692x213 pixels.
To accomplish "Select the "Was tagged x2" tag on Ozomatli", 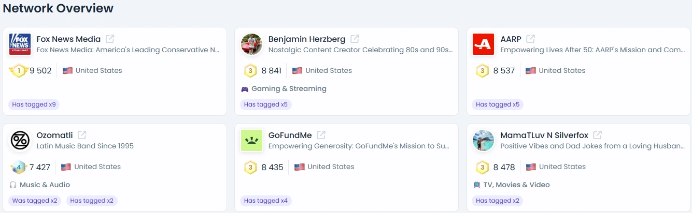I will tap(35, 201).
